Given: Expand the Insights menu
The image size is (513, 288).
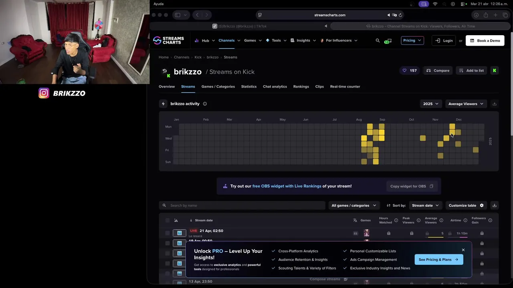Looking at the screenshot, I should coord(303,40).
